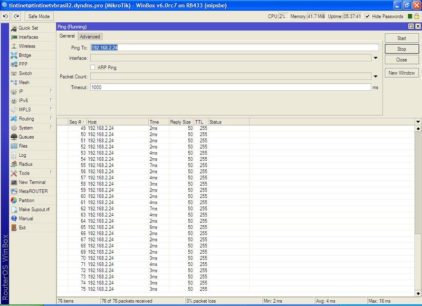Click the Routing menu icon

14,119
